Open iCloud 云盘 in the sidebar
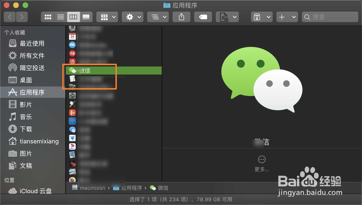 (32, 191)
